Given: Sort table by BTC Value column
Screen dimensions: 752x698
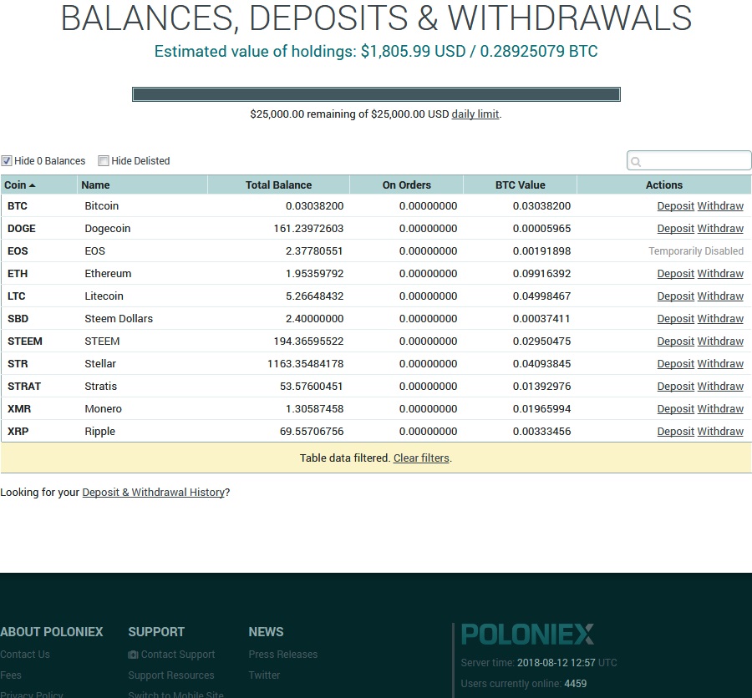Looking at the screenshot, I should 521,185.
